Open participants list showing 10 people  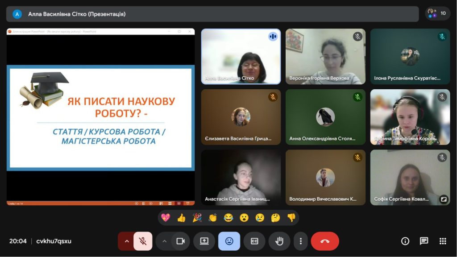(437, 13)
